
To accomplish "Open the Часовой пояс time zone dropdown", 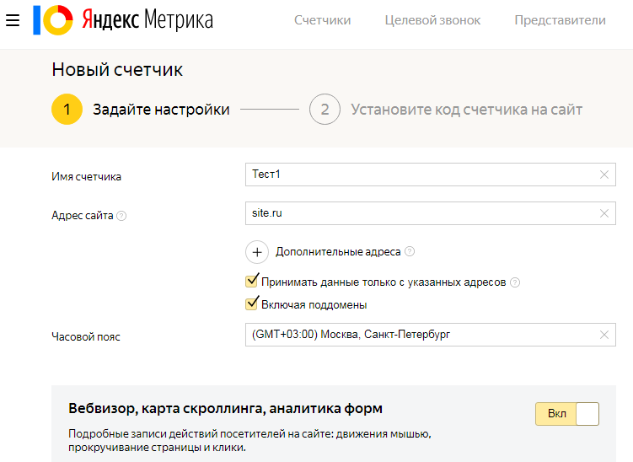I will [x=421, y=335].
